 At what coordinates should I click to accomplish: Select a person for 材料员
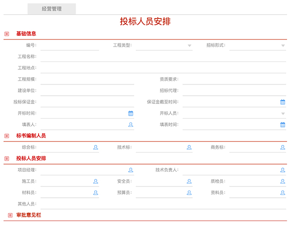coord(96,193)
